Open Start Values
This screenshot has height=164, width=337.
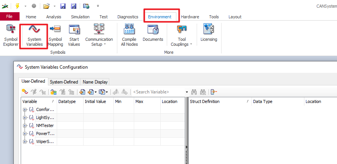click(74, 35)
